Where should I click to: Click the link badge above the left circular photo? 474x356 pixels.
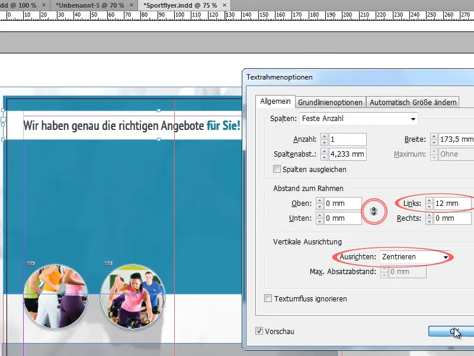[31, 263]
